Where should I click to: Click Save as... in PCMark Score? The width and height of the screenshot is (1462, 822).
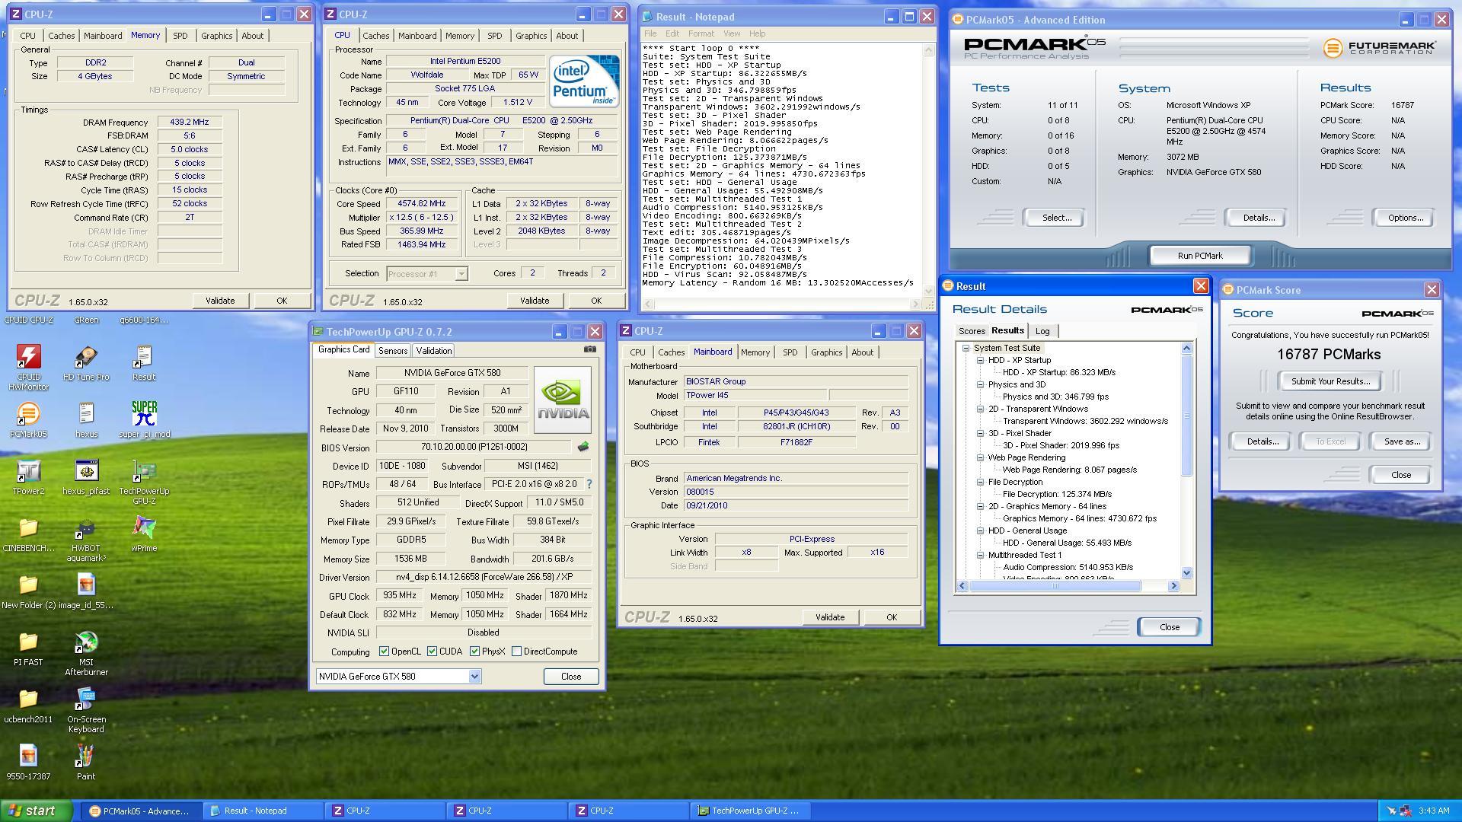pyautogui.click(x=1402, y=441)
